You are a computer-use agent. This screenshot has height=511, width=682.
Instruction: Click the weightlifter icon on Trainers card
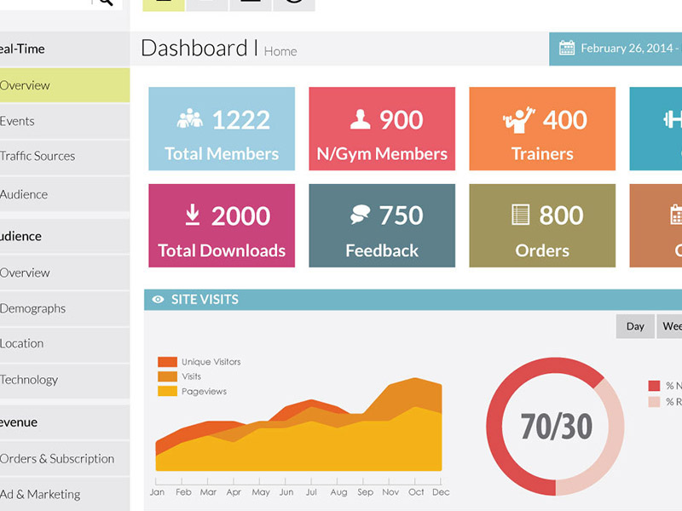(x=519, y=119)
